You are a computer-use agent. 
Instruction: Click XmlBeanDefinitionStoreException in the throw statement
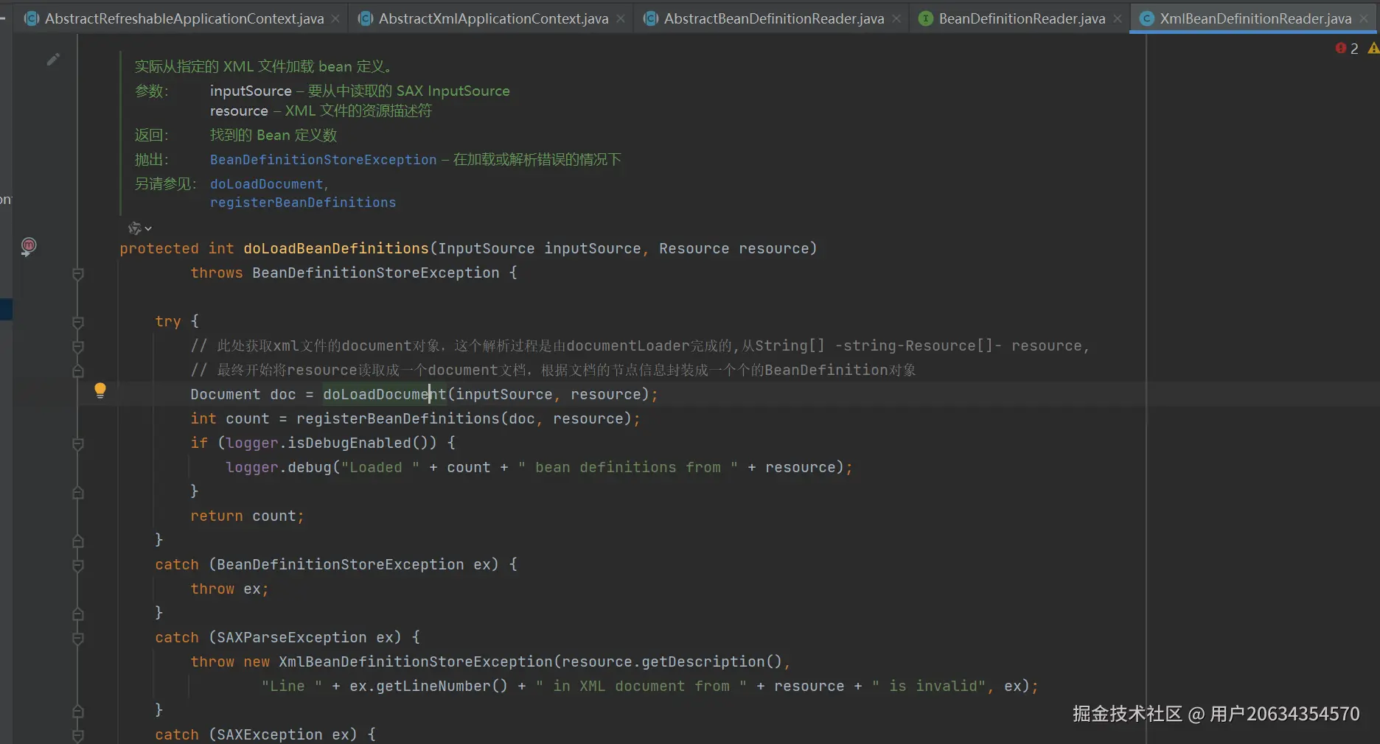click(416, 661)
